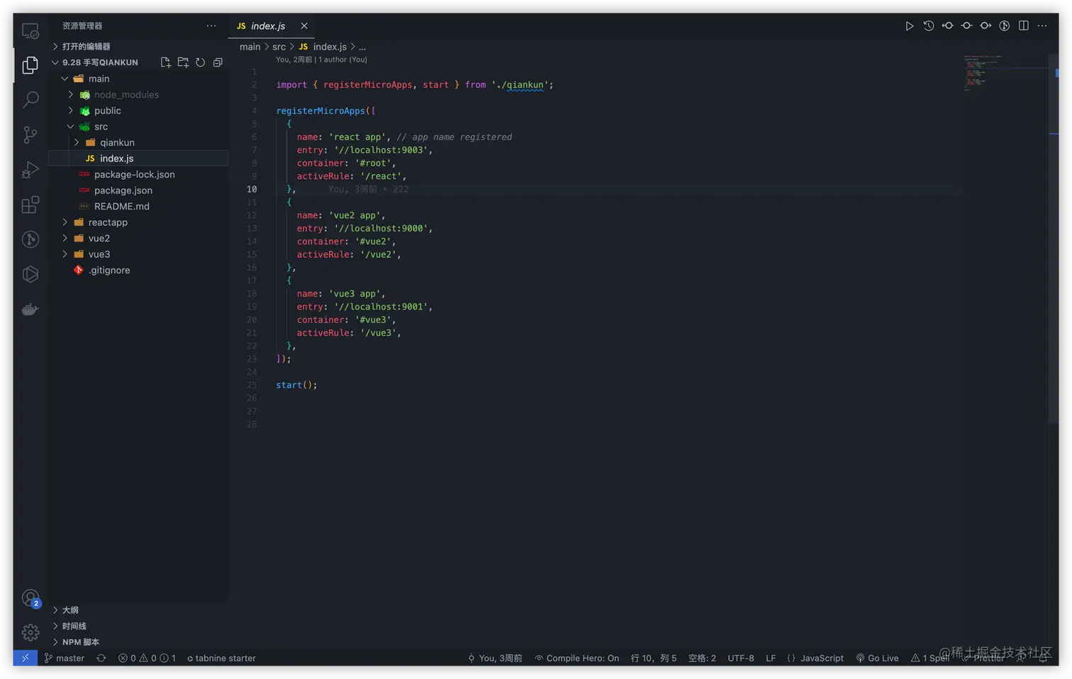1072x679 pixels.
Task: Expand the node_modules folder
Action: [x=138, y=95]
